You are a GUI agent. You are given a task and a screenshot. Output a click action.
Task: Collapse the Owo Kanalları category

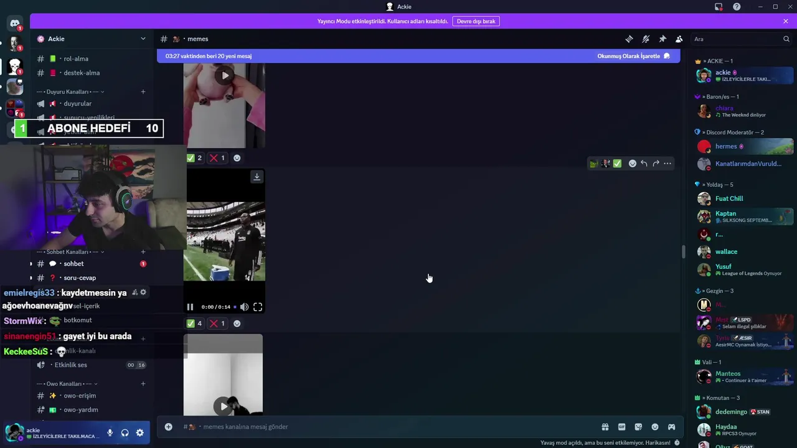(67, 384)
